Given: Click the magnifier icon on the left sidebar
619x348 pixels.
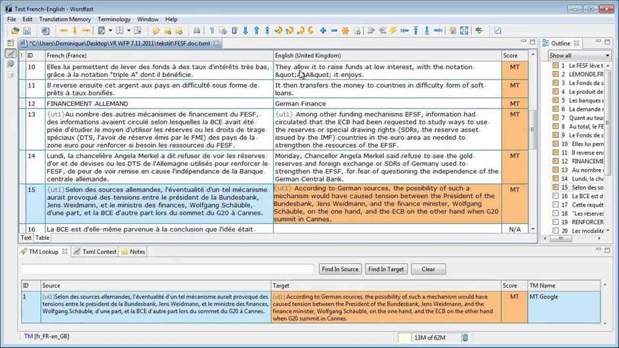Looking at the screenshot, I should click(x=11, y=64).
